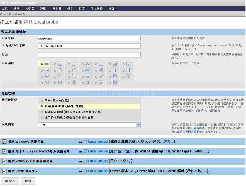The height and width of the screenshot is (186, 246).
Task: Open the 系统和网站设置 link
Action: [x=189, y=132]
